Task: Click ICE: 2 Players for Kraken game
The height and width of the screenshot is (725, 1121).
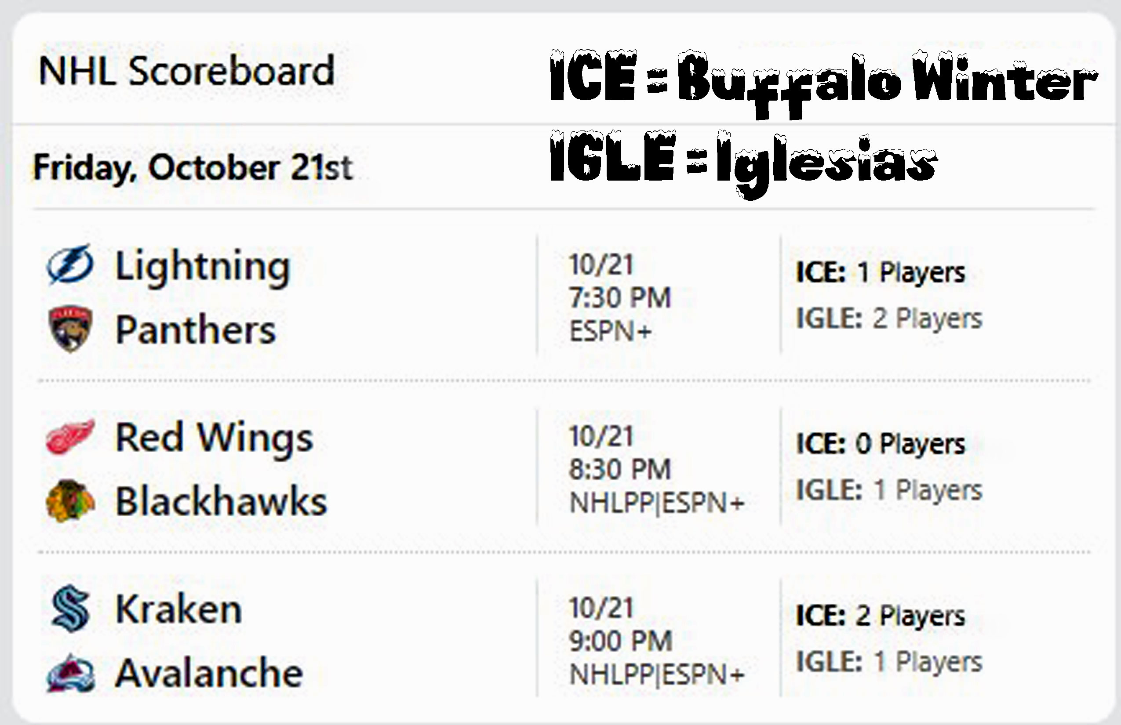Action: point(880,615)
